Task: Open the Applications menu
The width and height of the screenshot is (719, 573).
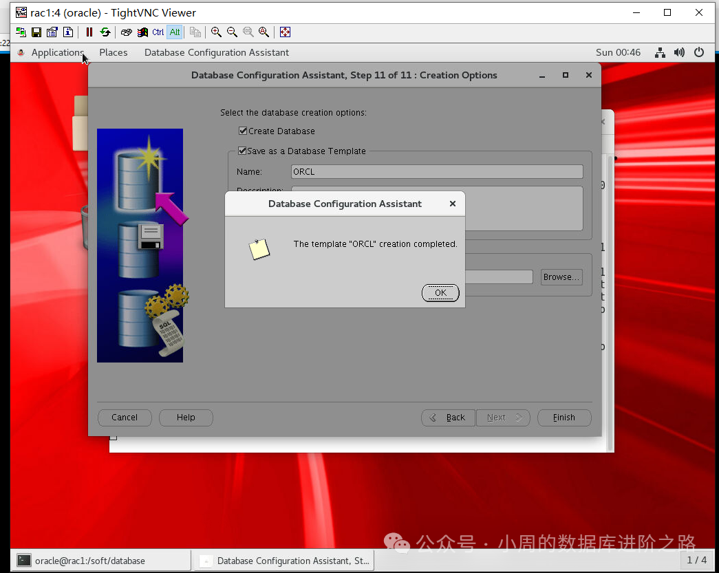Action: (x=57, y=53)
